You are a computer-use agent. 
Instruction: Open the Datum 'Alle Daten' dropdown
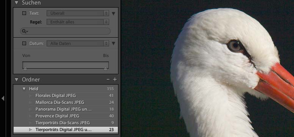78,43
